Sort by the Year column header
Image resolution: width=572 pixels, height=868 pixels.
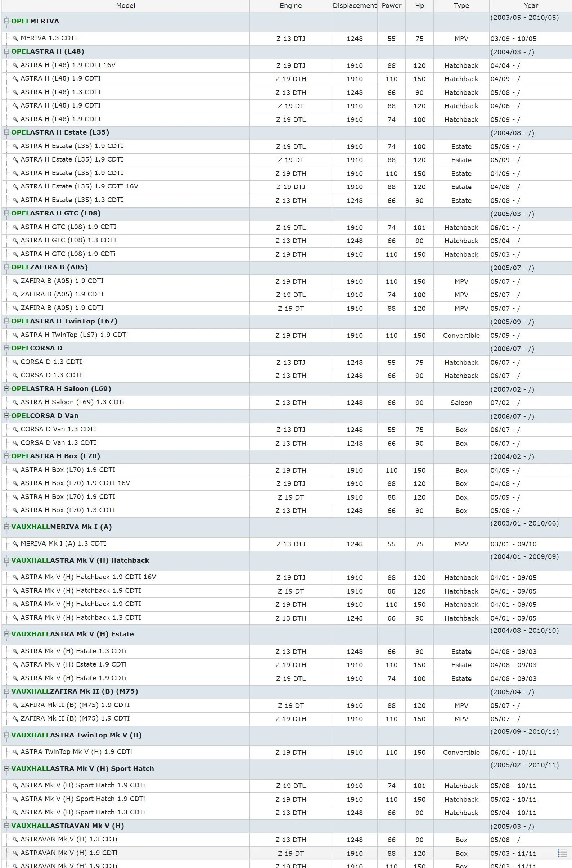coord(531,6)
